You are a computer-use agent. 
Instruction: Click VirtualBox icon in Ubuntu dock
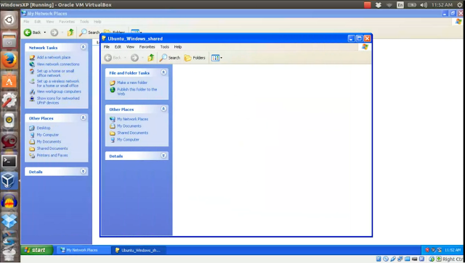tap(9, 181)
